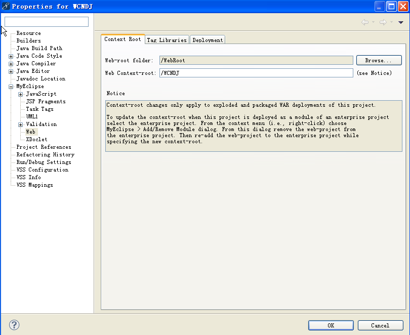Open VSS Configuration page
The height and width of the screenshot is (335, 410).
pyautogui.click(x=43, y=170)
